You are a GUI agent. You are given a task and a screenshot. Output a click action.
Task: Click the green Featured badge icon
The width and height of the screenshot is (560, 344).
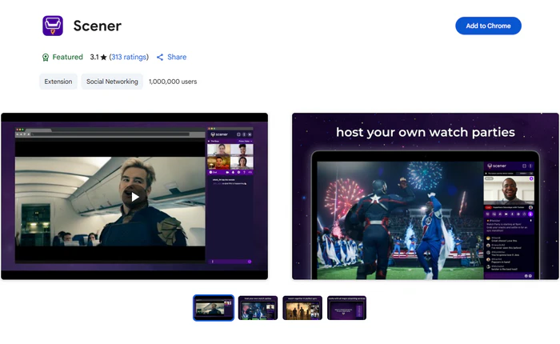(46, 58)
